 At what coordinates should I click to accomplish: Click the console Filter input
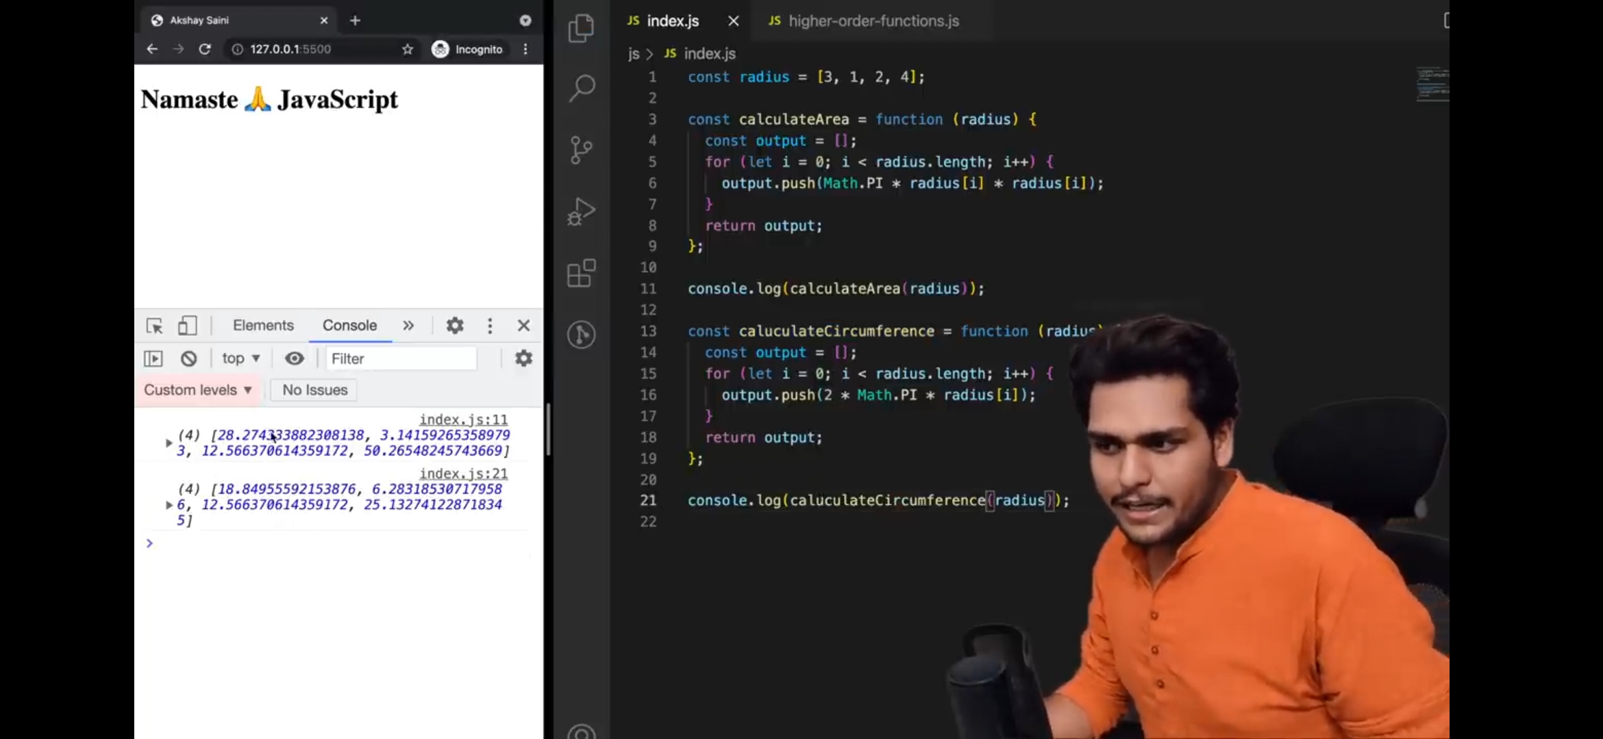click(401, 359)
